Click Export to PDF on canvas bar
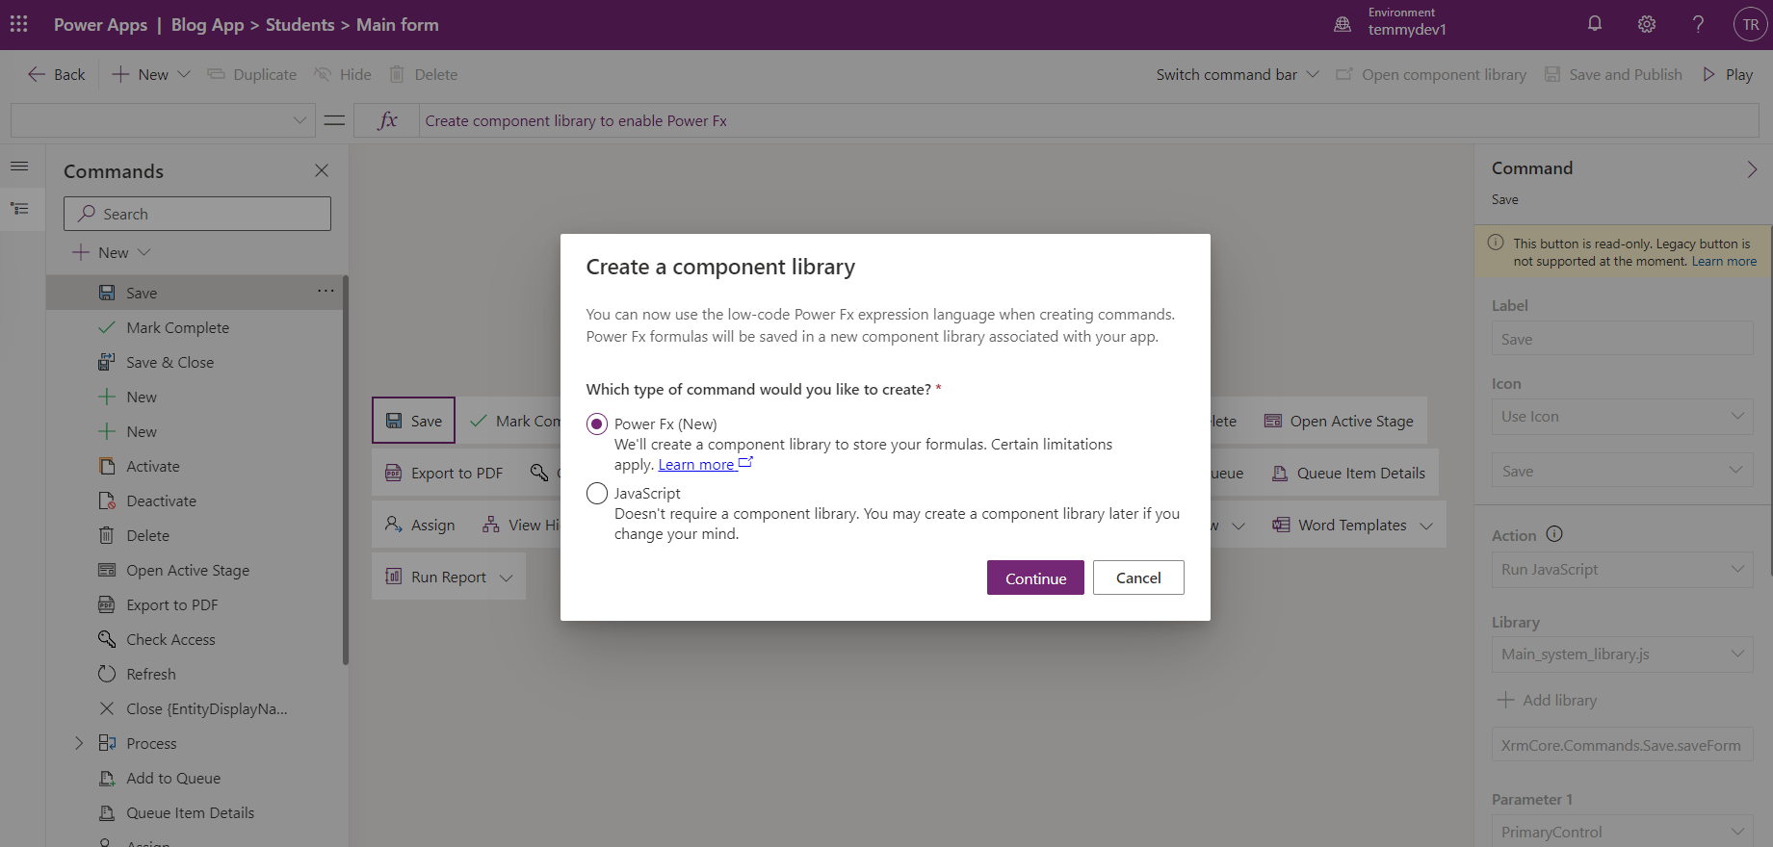Viewport: 1773px width, 847px height. tap(444, 473)
